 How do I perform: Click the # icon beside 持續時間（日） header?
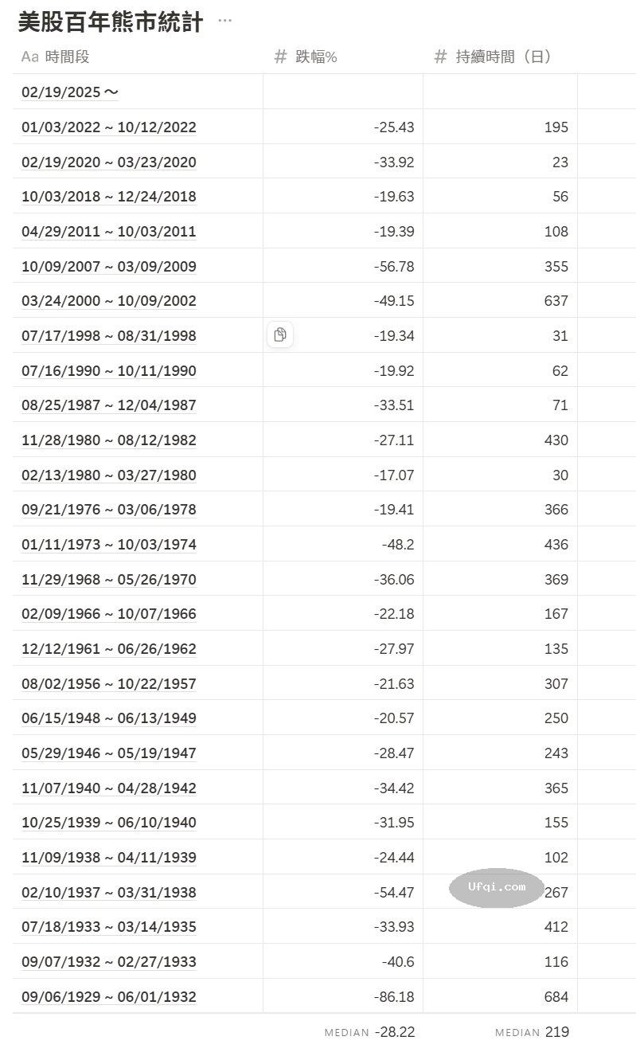(440, 57)
